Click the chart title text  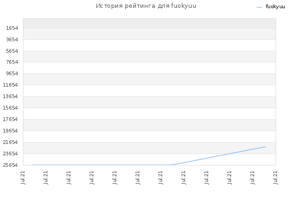pyautogui.click(x=146, y=6)
